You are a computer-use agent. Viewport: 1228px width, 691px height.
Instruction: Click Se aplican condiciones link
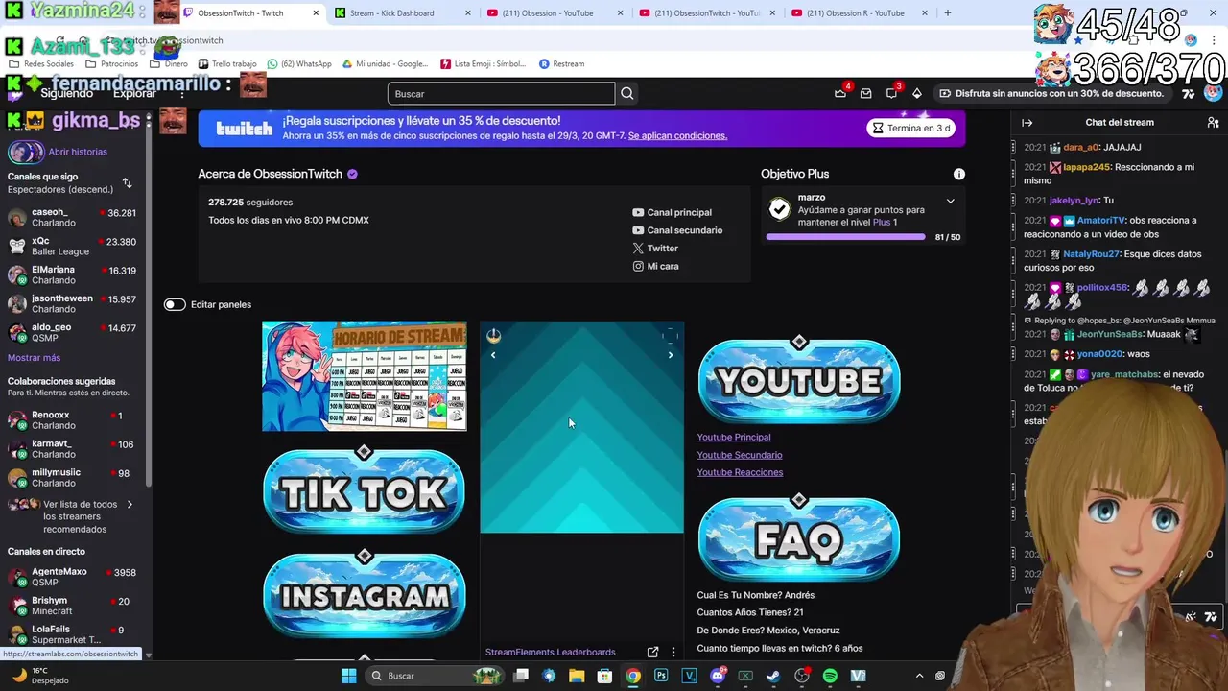[x=677, y=136]
